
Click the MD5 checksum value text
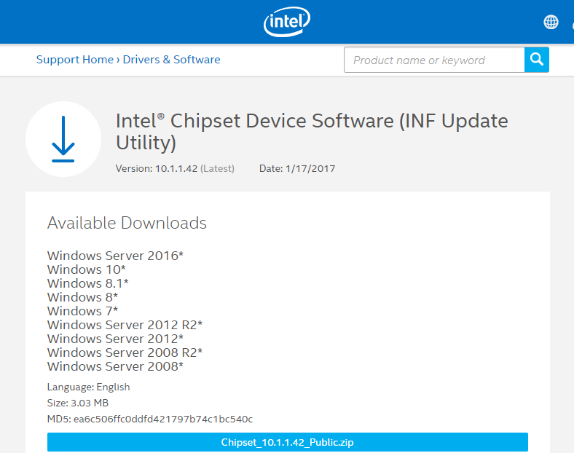[x=163, y=419]
